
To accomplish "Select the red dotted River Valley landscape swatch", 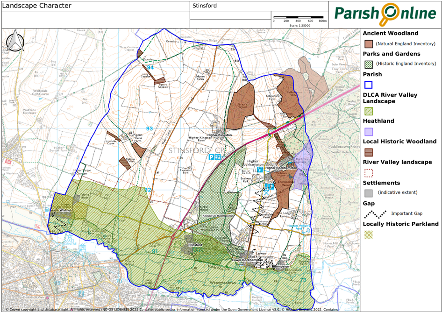I will tap(369, 173).
